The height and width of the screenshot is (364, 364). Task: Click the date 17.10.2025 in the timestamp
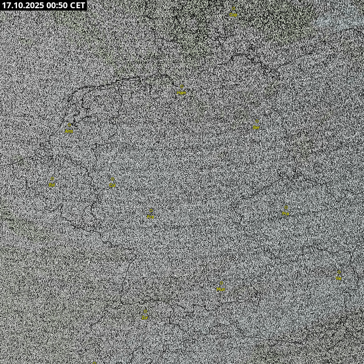pyautogui.click(x=21, y=5)
